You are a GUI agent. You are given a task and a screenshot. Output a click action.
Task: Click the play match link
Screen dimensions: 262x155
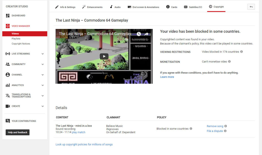[x=79, y=132]
